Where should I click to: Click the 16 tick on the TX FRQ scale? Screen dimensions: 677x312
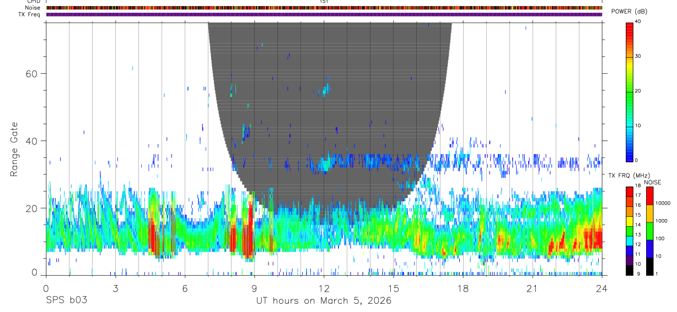pos(638,205)
